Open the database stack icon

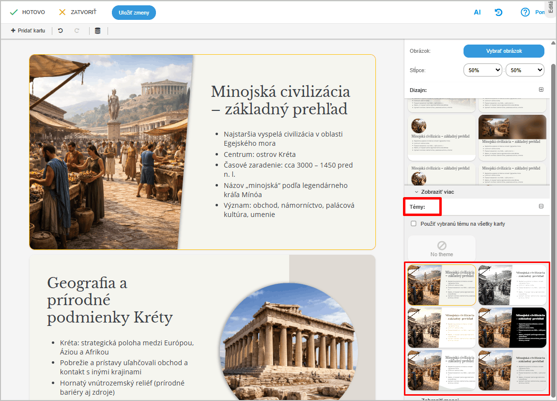tap(97, 31)
